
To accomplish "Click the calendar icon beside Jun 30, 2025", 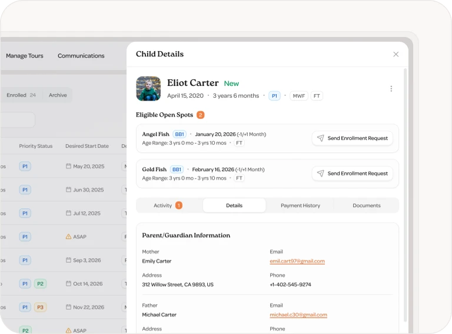I will (x=68, y=190).
